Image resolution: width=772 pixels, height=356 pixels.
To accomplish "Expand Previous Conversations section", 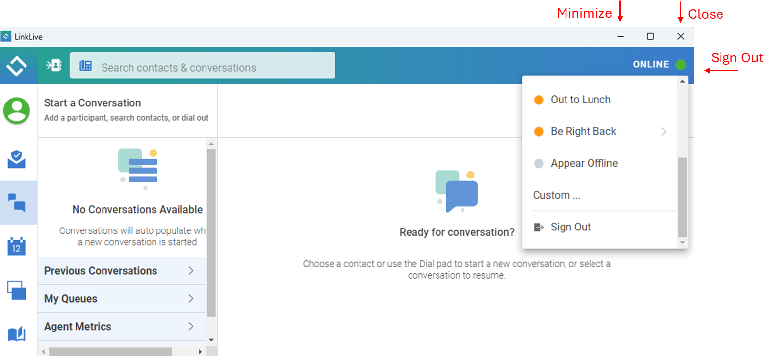I will pos(122,271).
